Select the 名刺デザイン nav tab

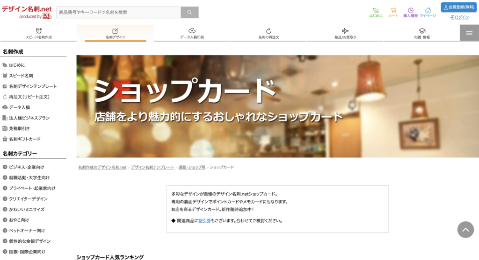[x=115, y=33]
